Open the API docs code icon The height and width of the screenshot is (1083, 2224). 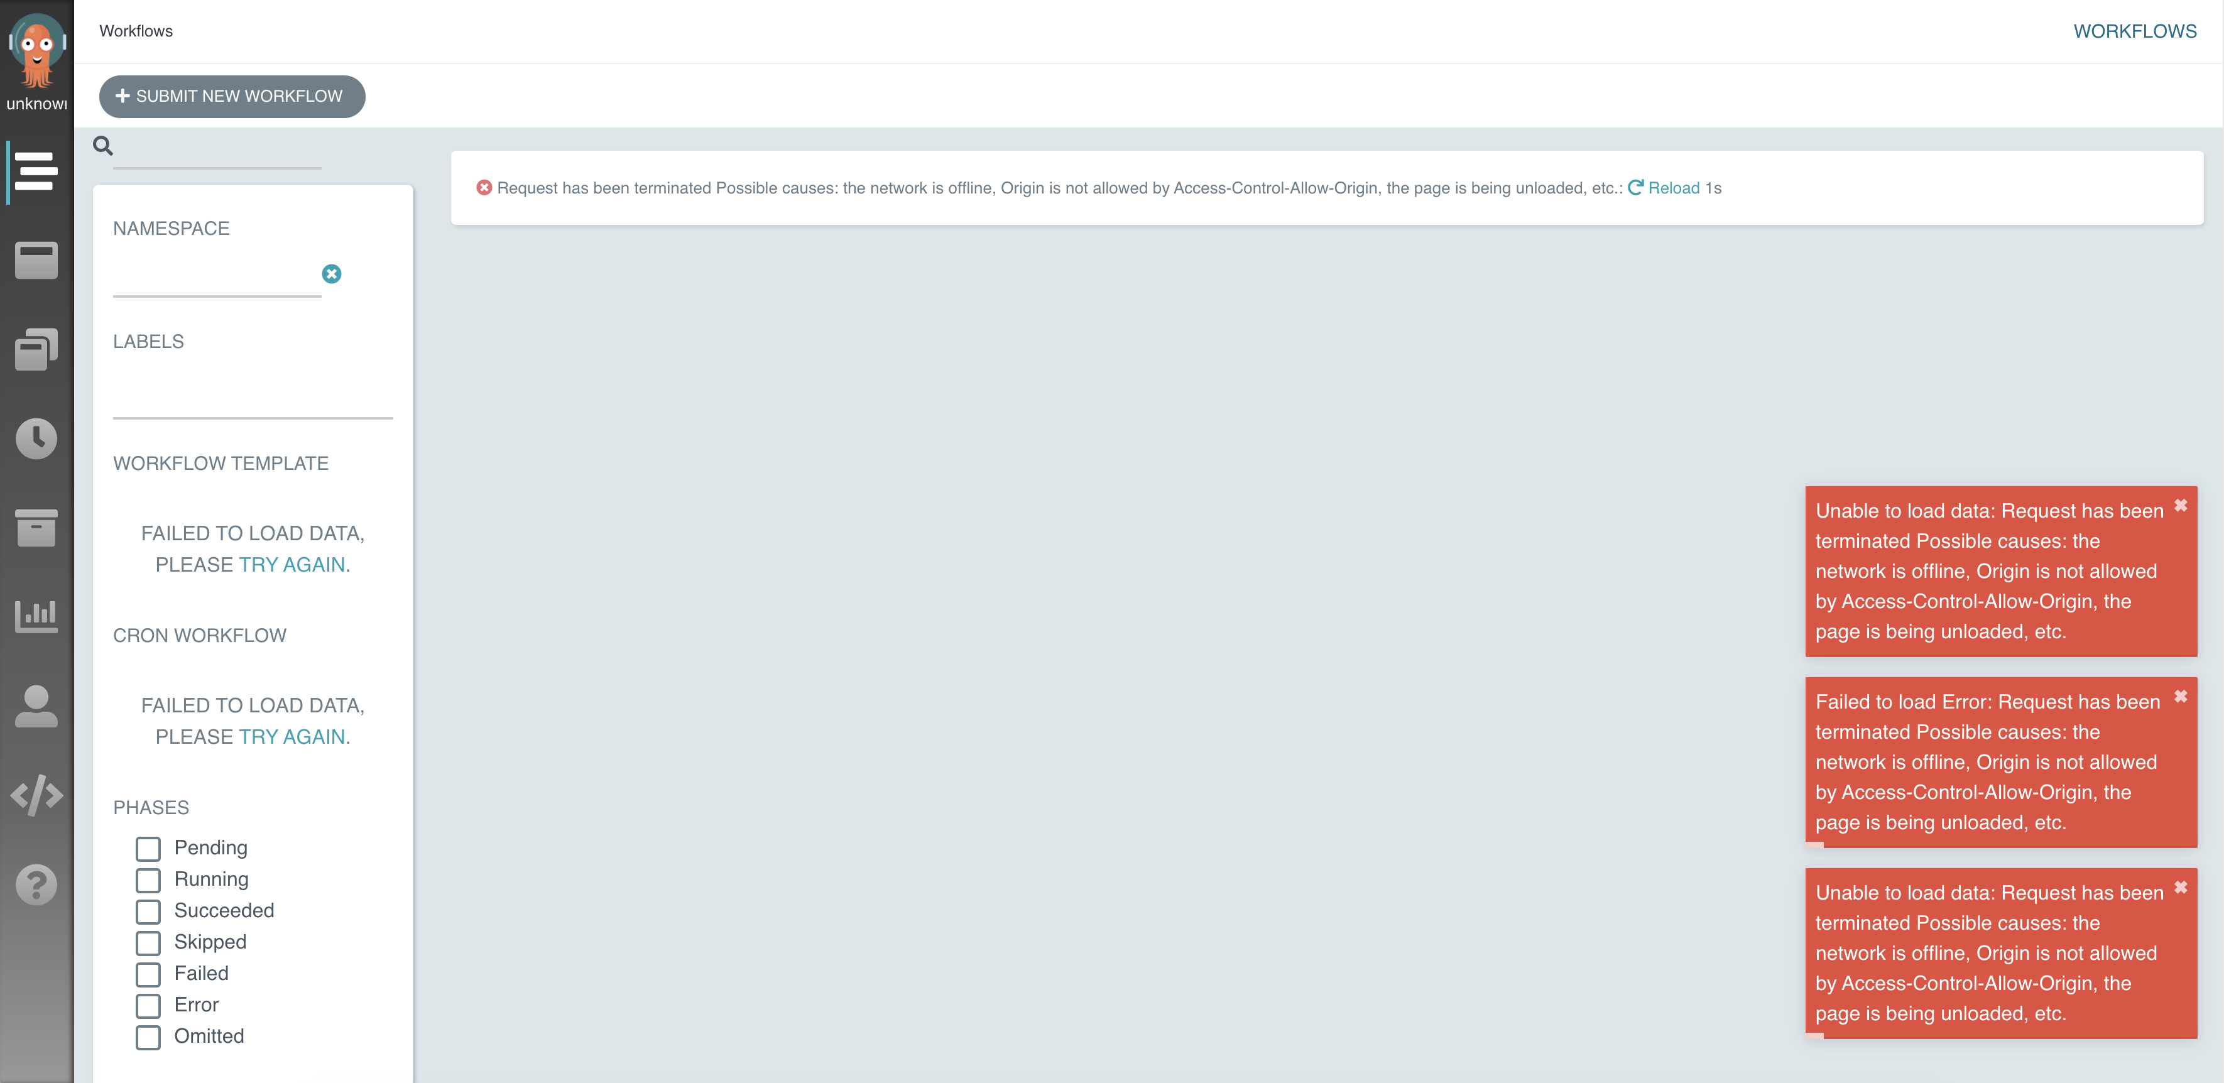tap(35, 795)
